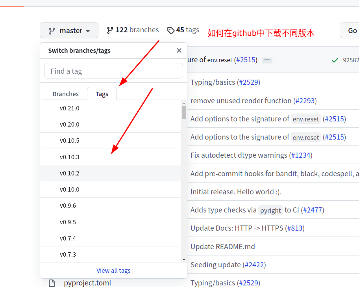Open PR link #2477
Screen dimensions: 359x287
(313, 210)
